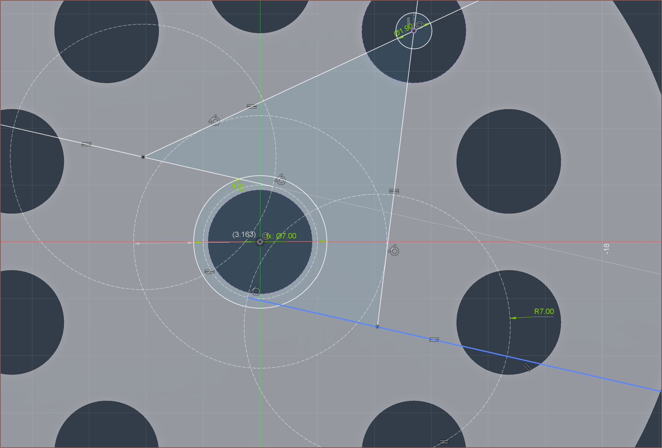Click equal constraint icon on the blue line
This screenshot has width=662, height=448.
tap(434, 339)
